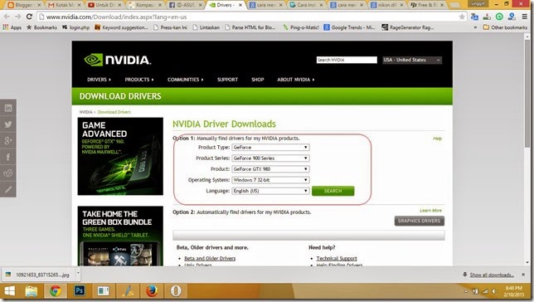Click the volume icon in system tray

click(x=494, y=291)
